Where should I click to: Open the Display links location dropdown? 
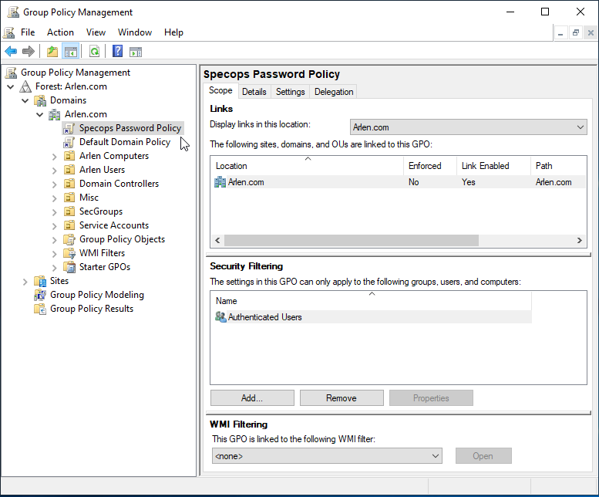coord(469,127)
